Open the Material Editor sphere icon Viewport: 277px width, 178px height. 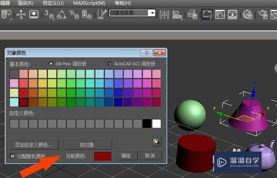click(248, 15)
